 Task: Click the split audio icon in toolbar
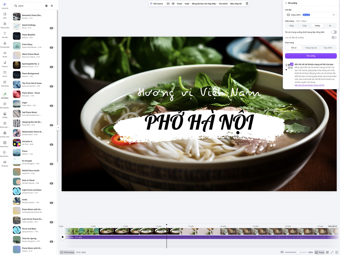click(168, 4)
